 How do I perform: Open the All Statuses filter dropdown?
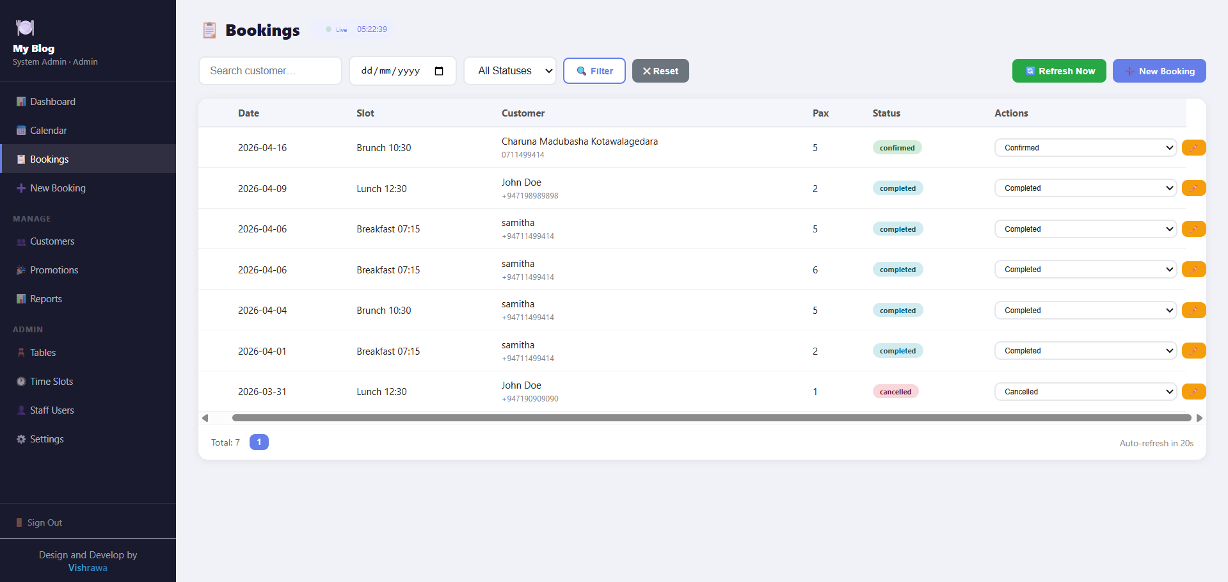509,71
